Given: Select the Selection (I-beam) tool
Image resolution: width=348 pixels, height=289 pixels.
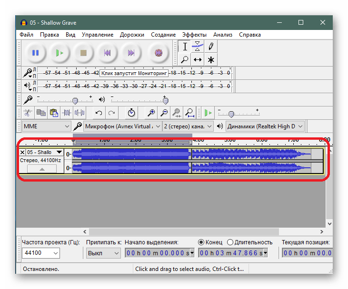Looking at the screenshot, I should [x=185, y=47].
